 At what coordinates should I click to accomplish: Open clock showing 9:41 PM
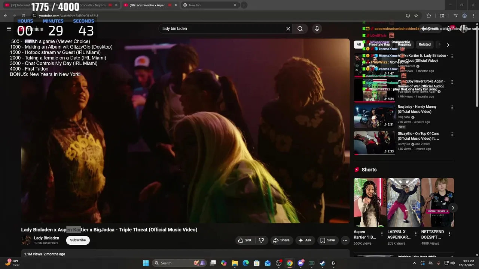pyautogui.click(x=469, y=263)
